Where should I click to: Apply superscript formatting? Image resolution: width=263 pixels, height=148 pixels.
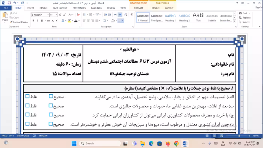coord(57,21)
